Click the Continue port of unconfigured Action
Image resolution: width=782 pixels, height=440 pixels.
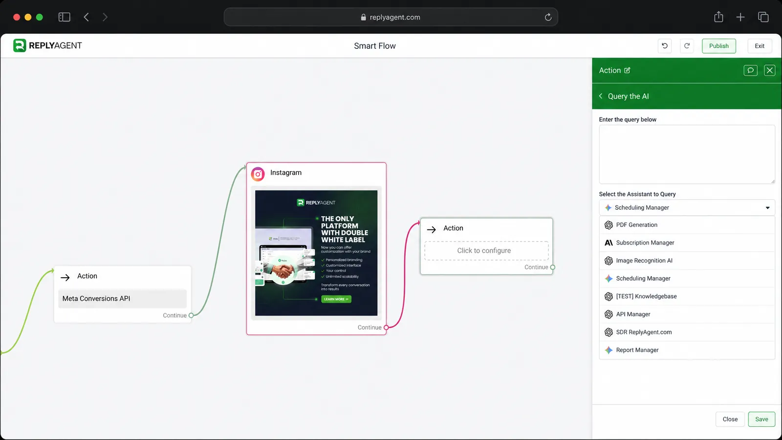tap(553, 267)
